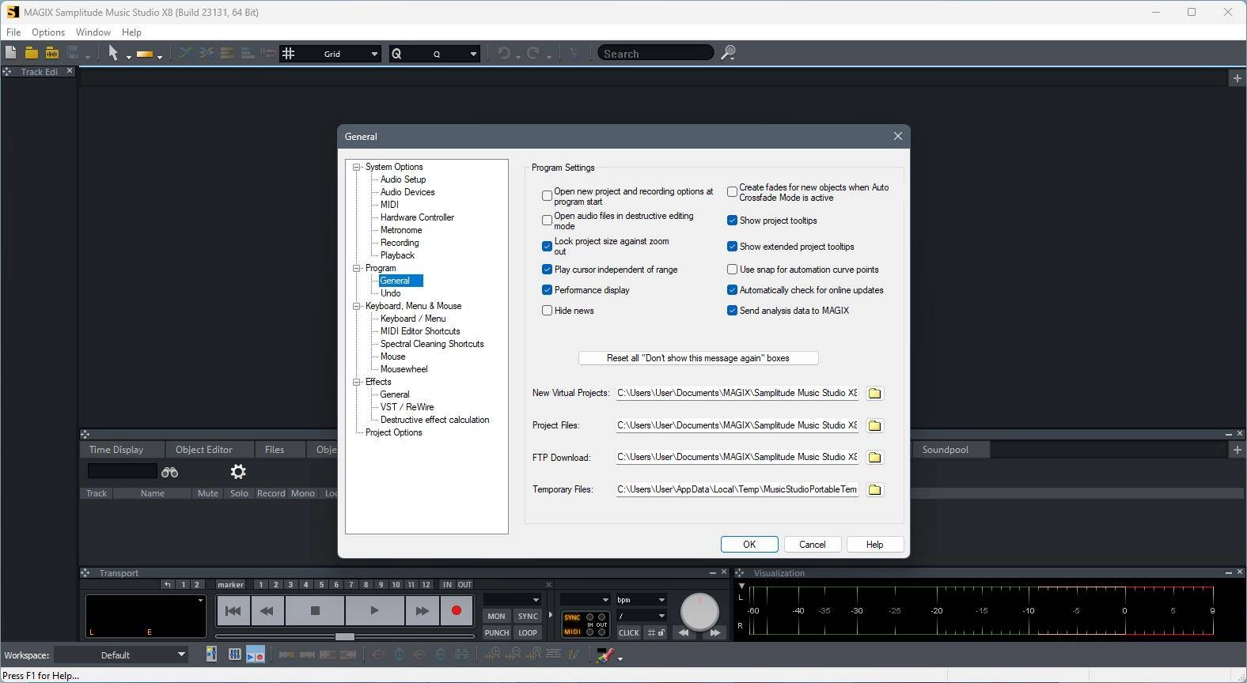Click the jog wheel knob in Transport
This screenshot has height=683, width=1247.
[699, 610]
